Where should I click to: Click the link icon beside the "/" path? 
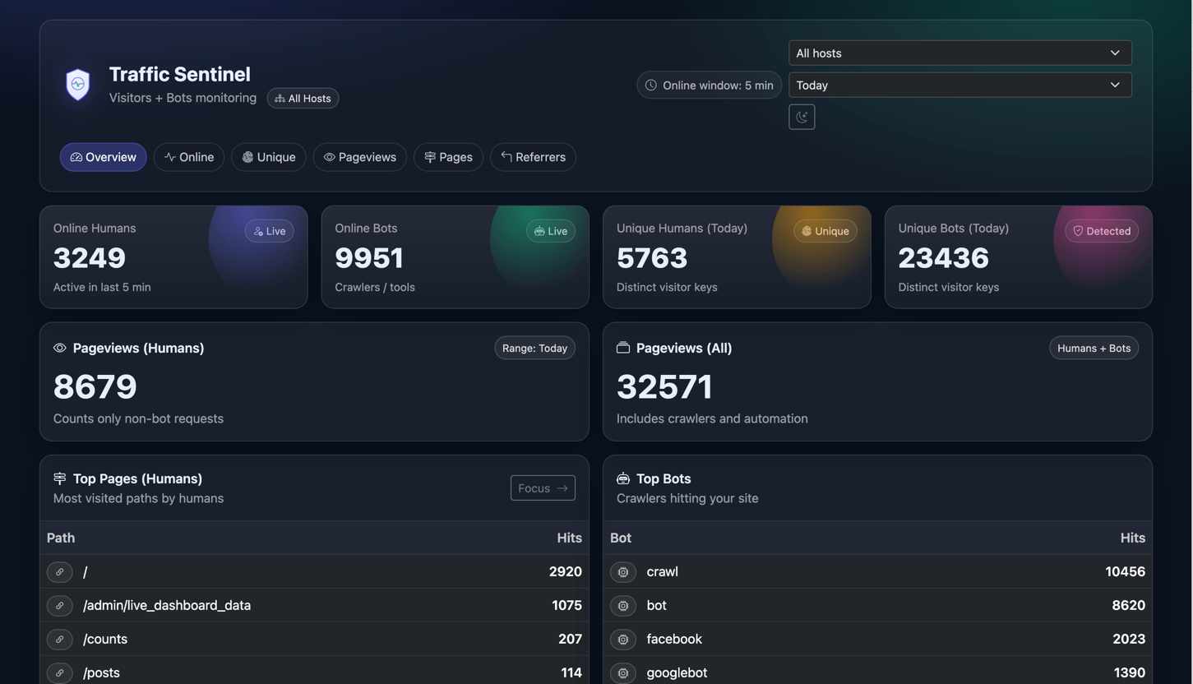pyautogui.click(x=59, y=571)
